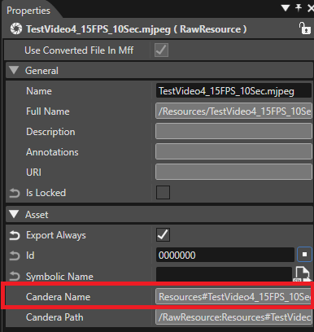Reset the Id property value
Viewport: 314px width, 332px height.
point(15,256)
